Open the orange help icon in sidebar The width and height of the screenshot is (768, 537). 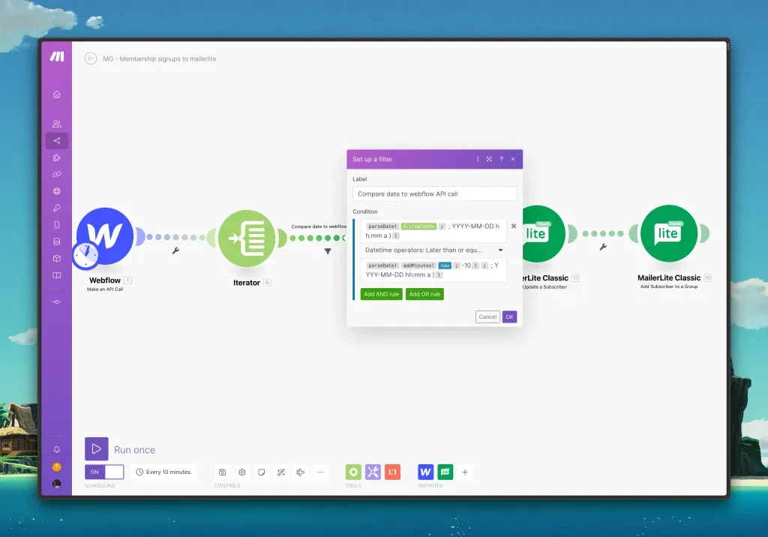[x=57, y=467]
